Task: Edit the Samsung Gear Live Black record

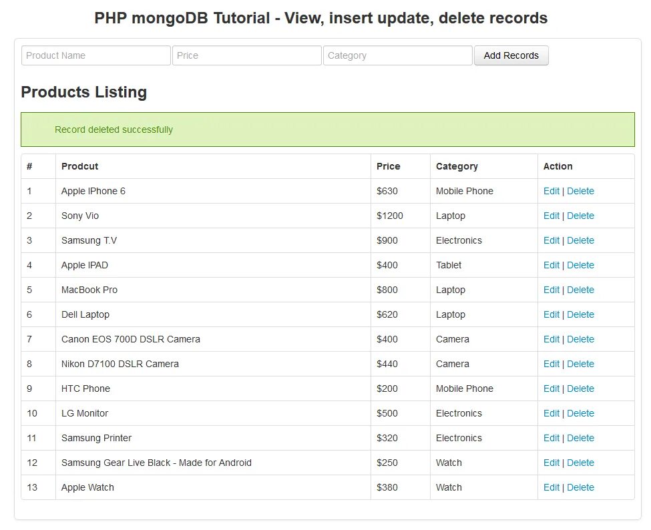Action: click(552, 463)
